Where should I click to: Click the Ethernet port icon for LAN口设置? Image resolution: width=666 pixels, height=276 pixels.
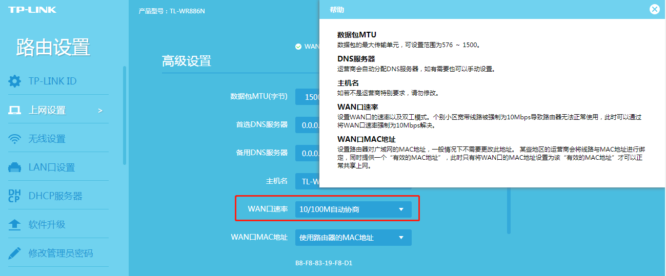15,167
